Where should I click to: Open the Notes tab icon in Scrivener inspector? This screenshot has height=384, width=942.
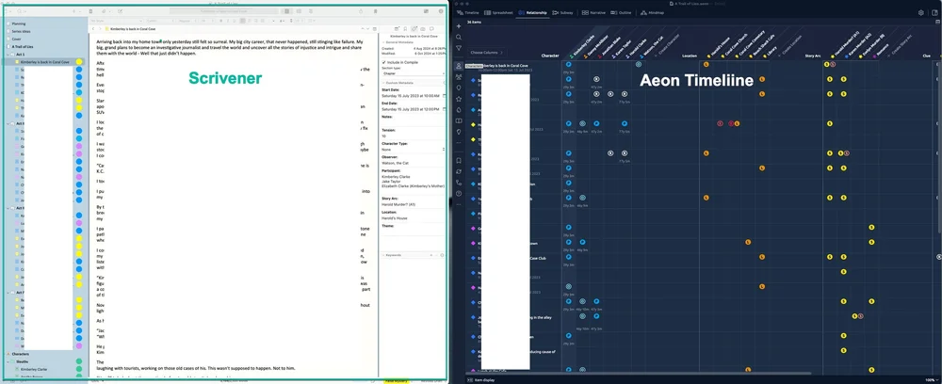397,29
